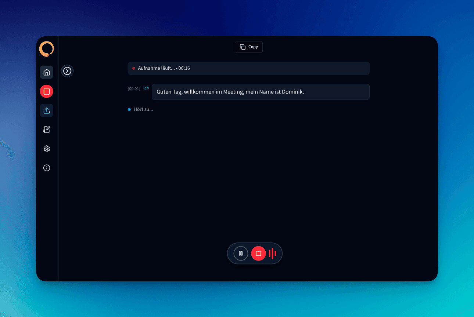Image resolution: width=474 pixels, height=317 pixels.
Task: Open the upload icon in sidebar
Action: coord(47,110)
